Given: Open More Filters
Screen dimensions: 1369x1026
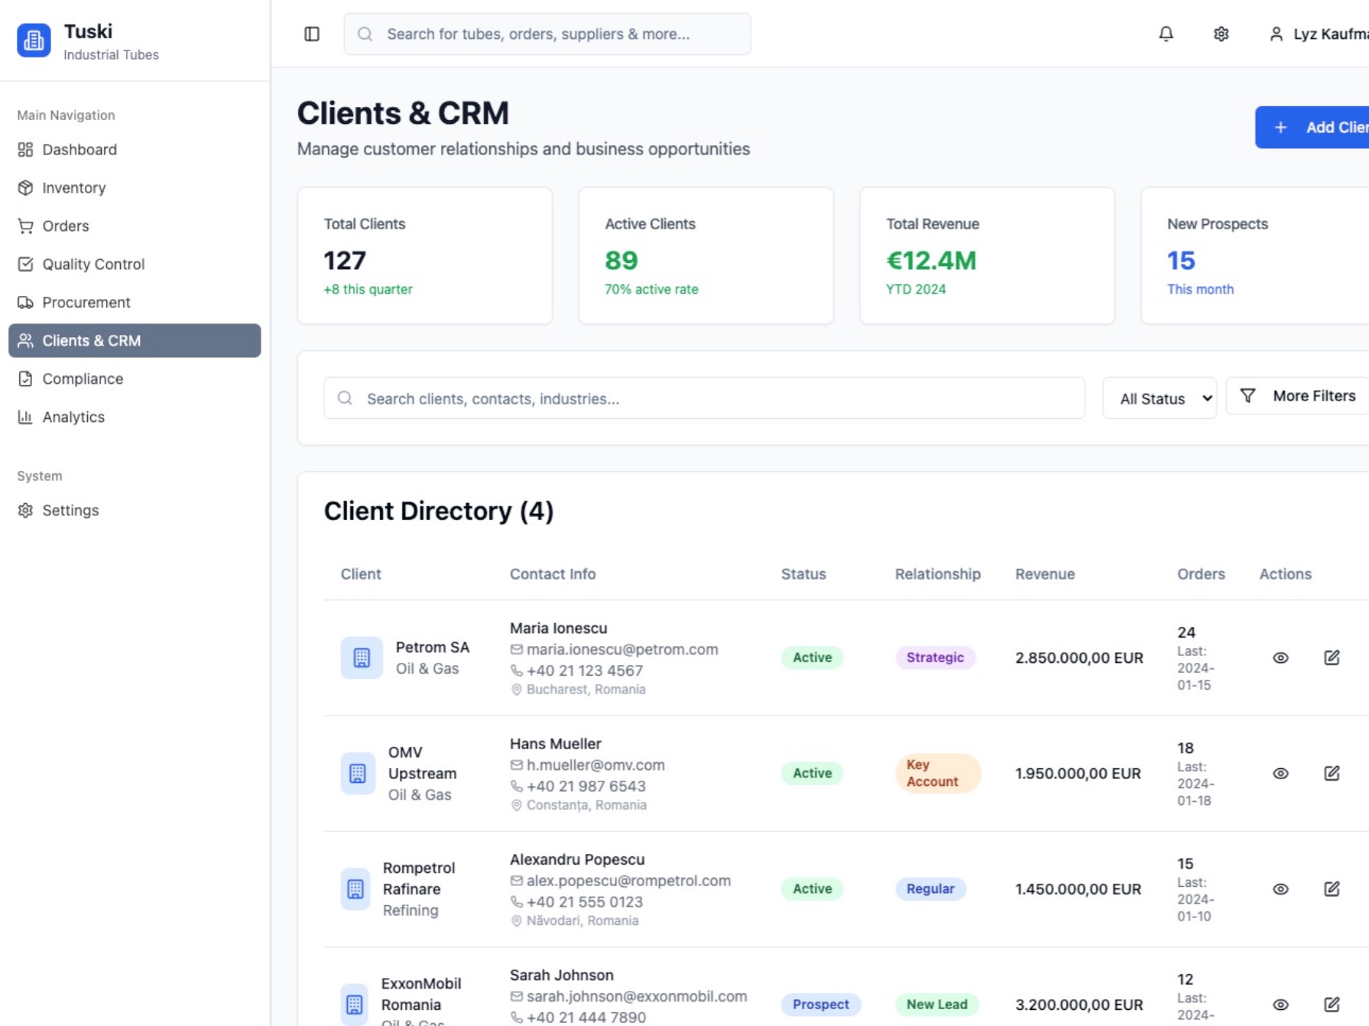Looking at the screenshot, I should (x=1296, y=396).
